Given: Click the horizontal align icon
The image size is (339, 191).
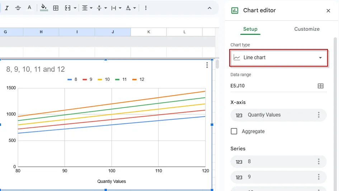Looking at the screenshot, I should point(85,8).
